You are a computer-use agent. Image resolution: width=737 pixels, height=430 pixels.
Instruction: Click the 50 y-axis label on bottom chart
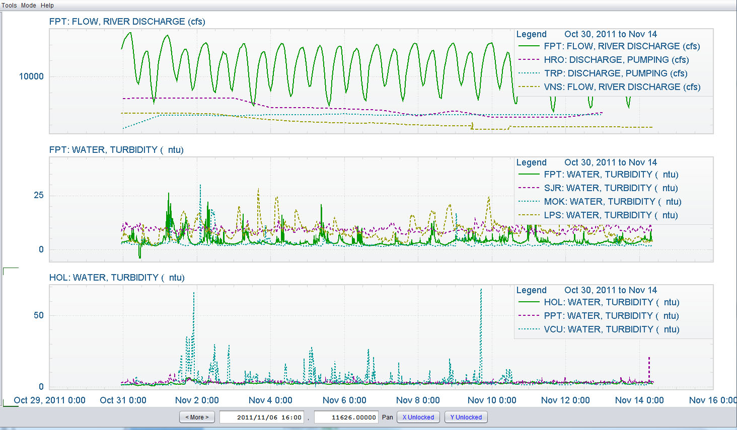coord(39,315)
